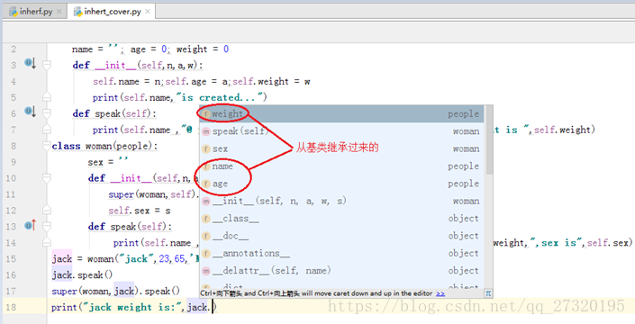Choose weight completion from people

(341, 114)
